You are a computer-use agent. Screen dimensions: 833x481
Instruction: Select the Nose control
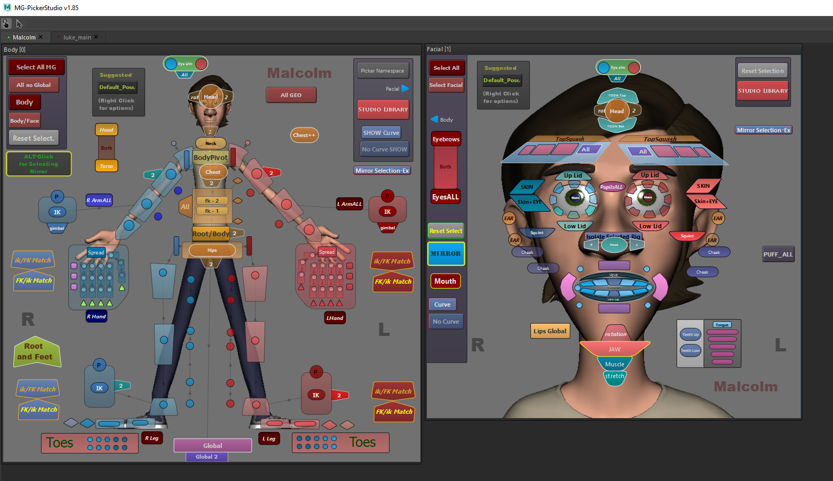click(614, 245)
